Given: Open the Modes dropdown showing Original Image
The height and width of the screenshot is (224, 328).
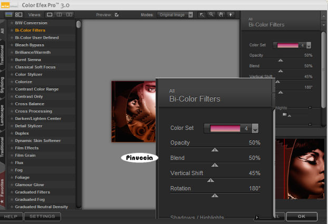Looking at the screenshot, I should (x=175, y=15).
